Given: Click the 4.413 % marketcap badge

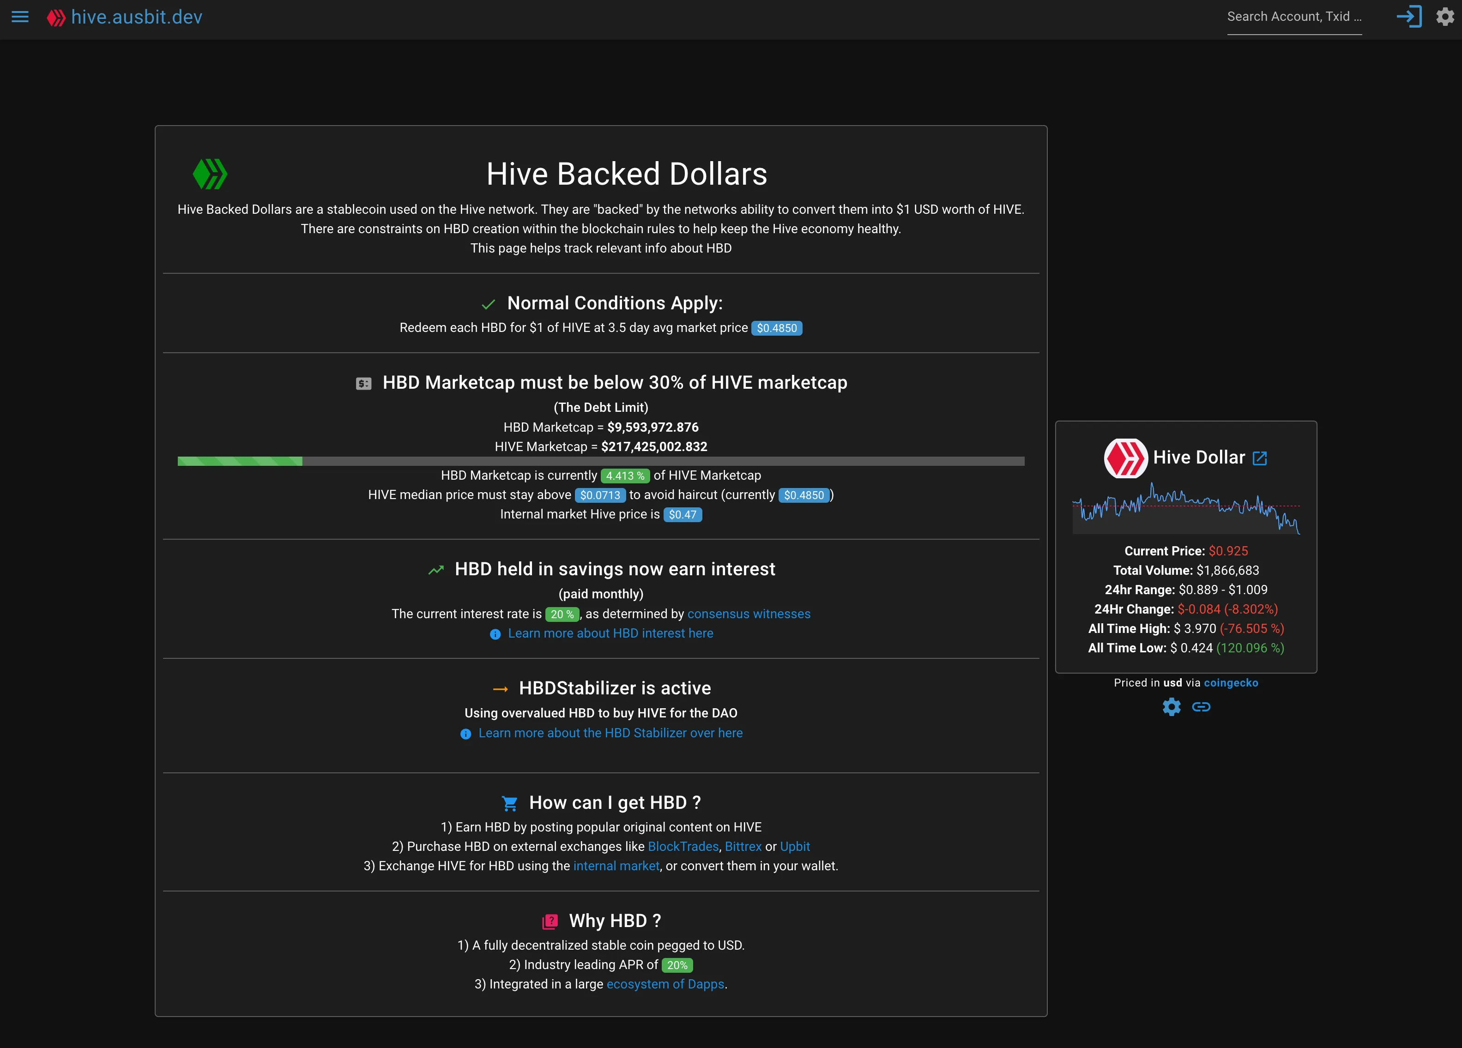Looking at the screenshot, I should coord(625,476).
